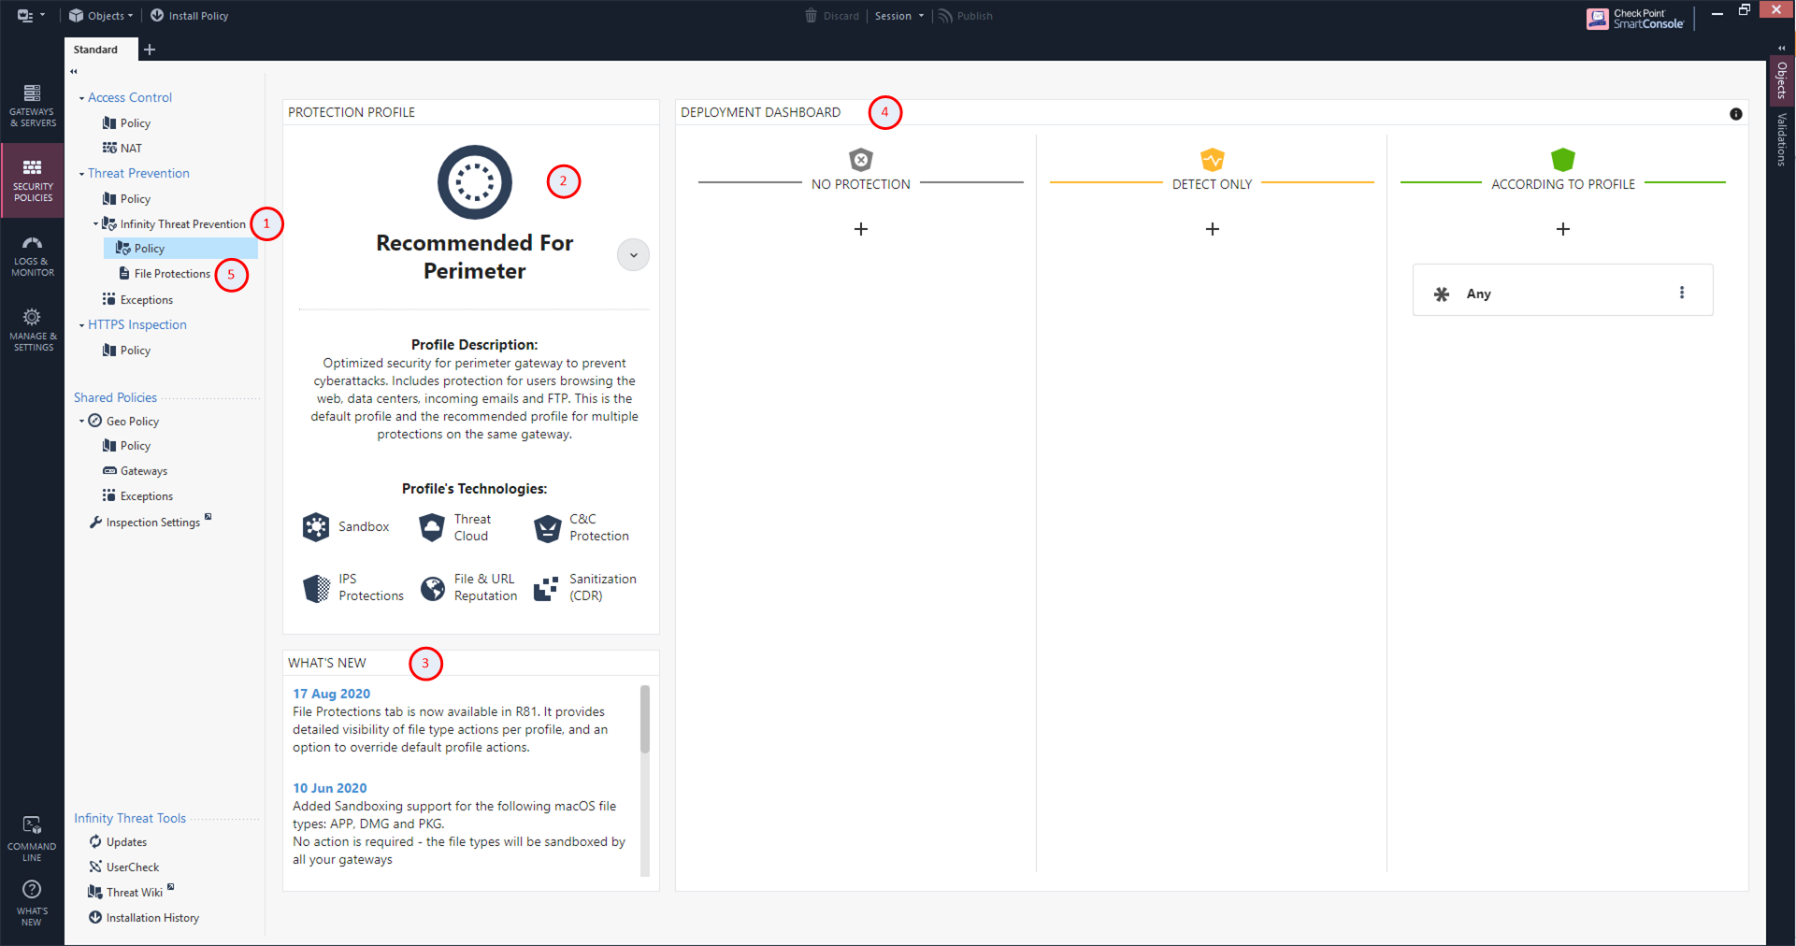The width and height of the screenshot is (1796, 946).
Task: Open Geo Policy Exceptions
Action: (138, 496)
